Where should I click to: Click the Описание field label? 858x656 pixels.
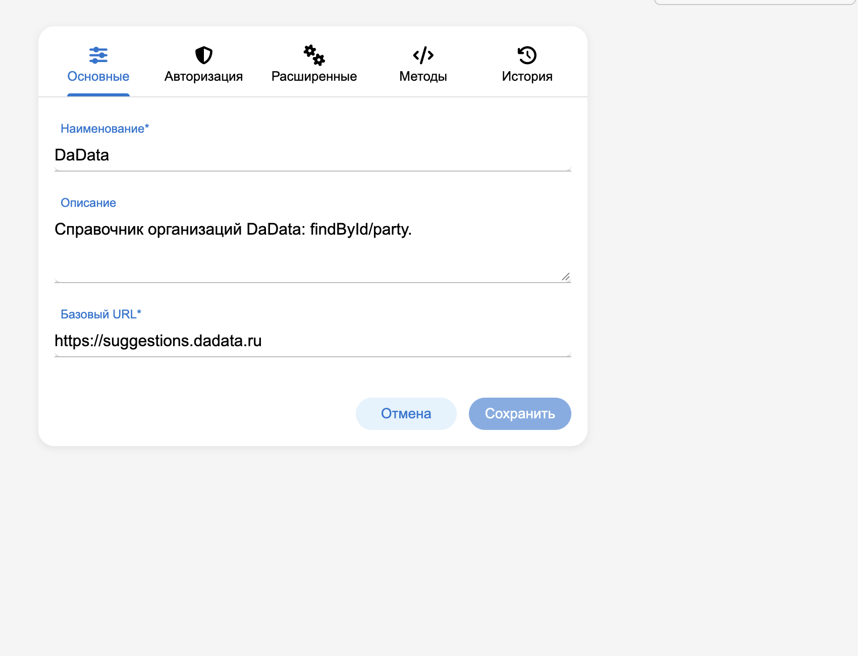pyautogui.click(x=88, y=203)
